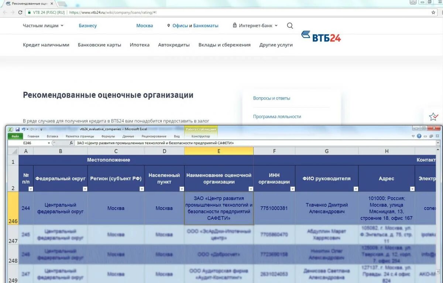Restore the workbook window inside Excel
The width and height of the screenshot is (443, 283).
[431, 136]
